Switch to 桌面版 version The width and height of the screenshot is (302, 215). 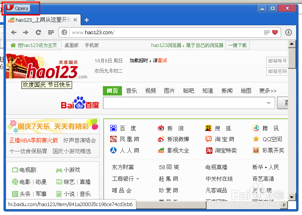[71, 45]
